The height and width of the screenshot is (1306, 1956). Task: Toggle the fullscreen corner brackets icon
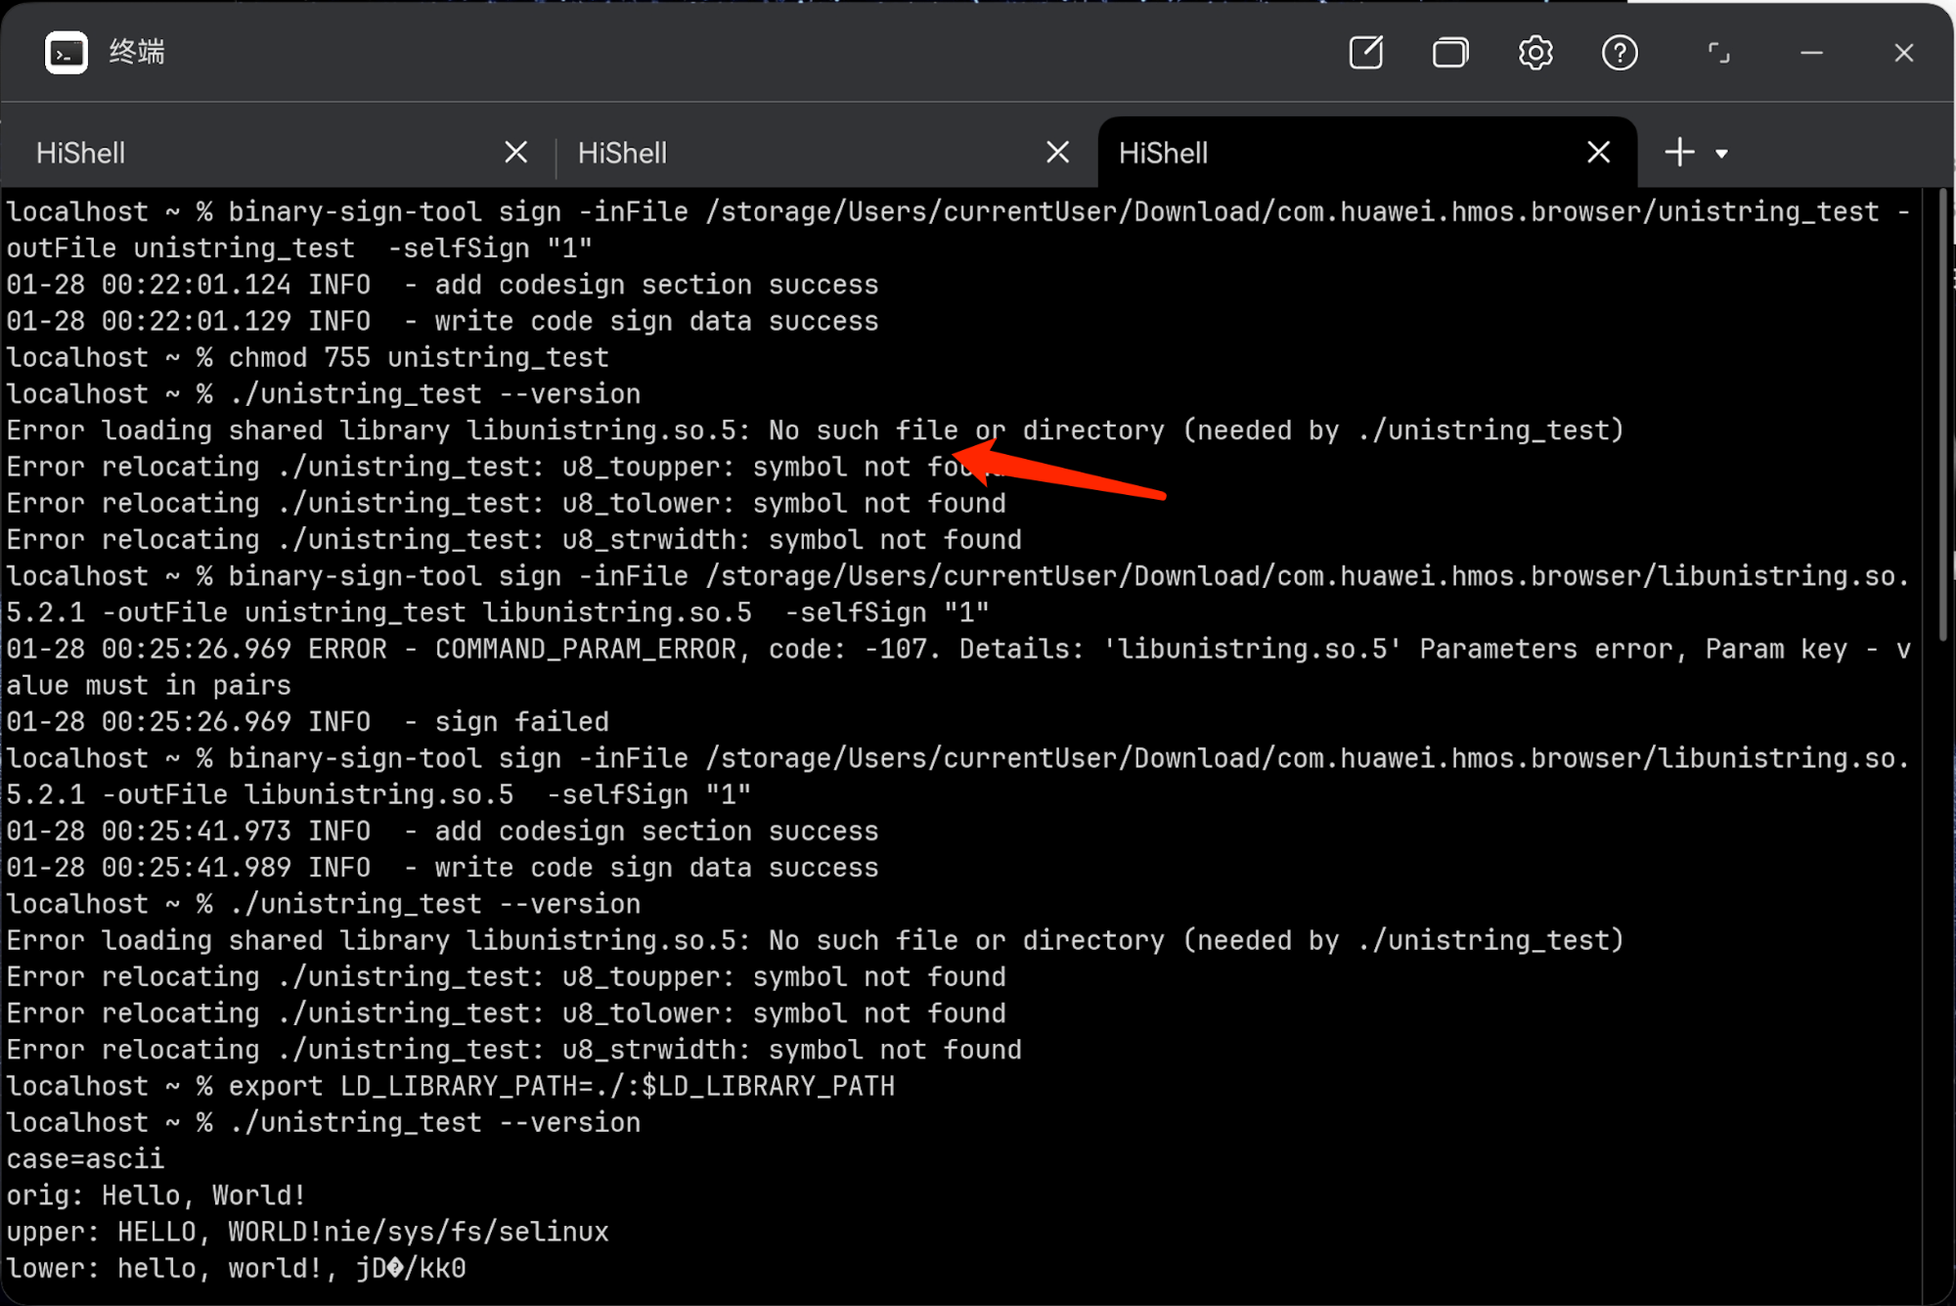click(1718, 53)
